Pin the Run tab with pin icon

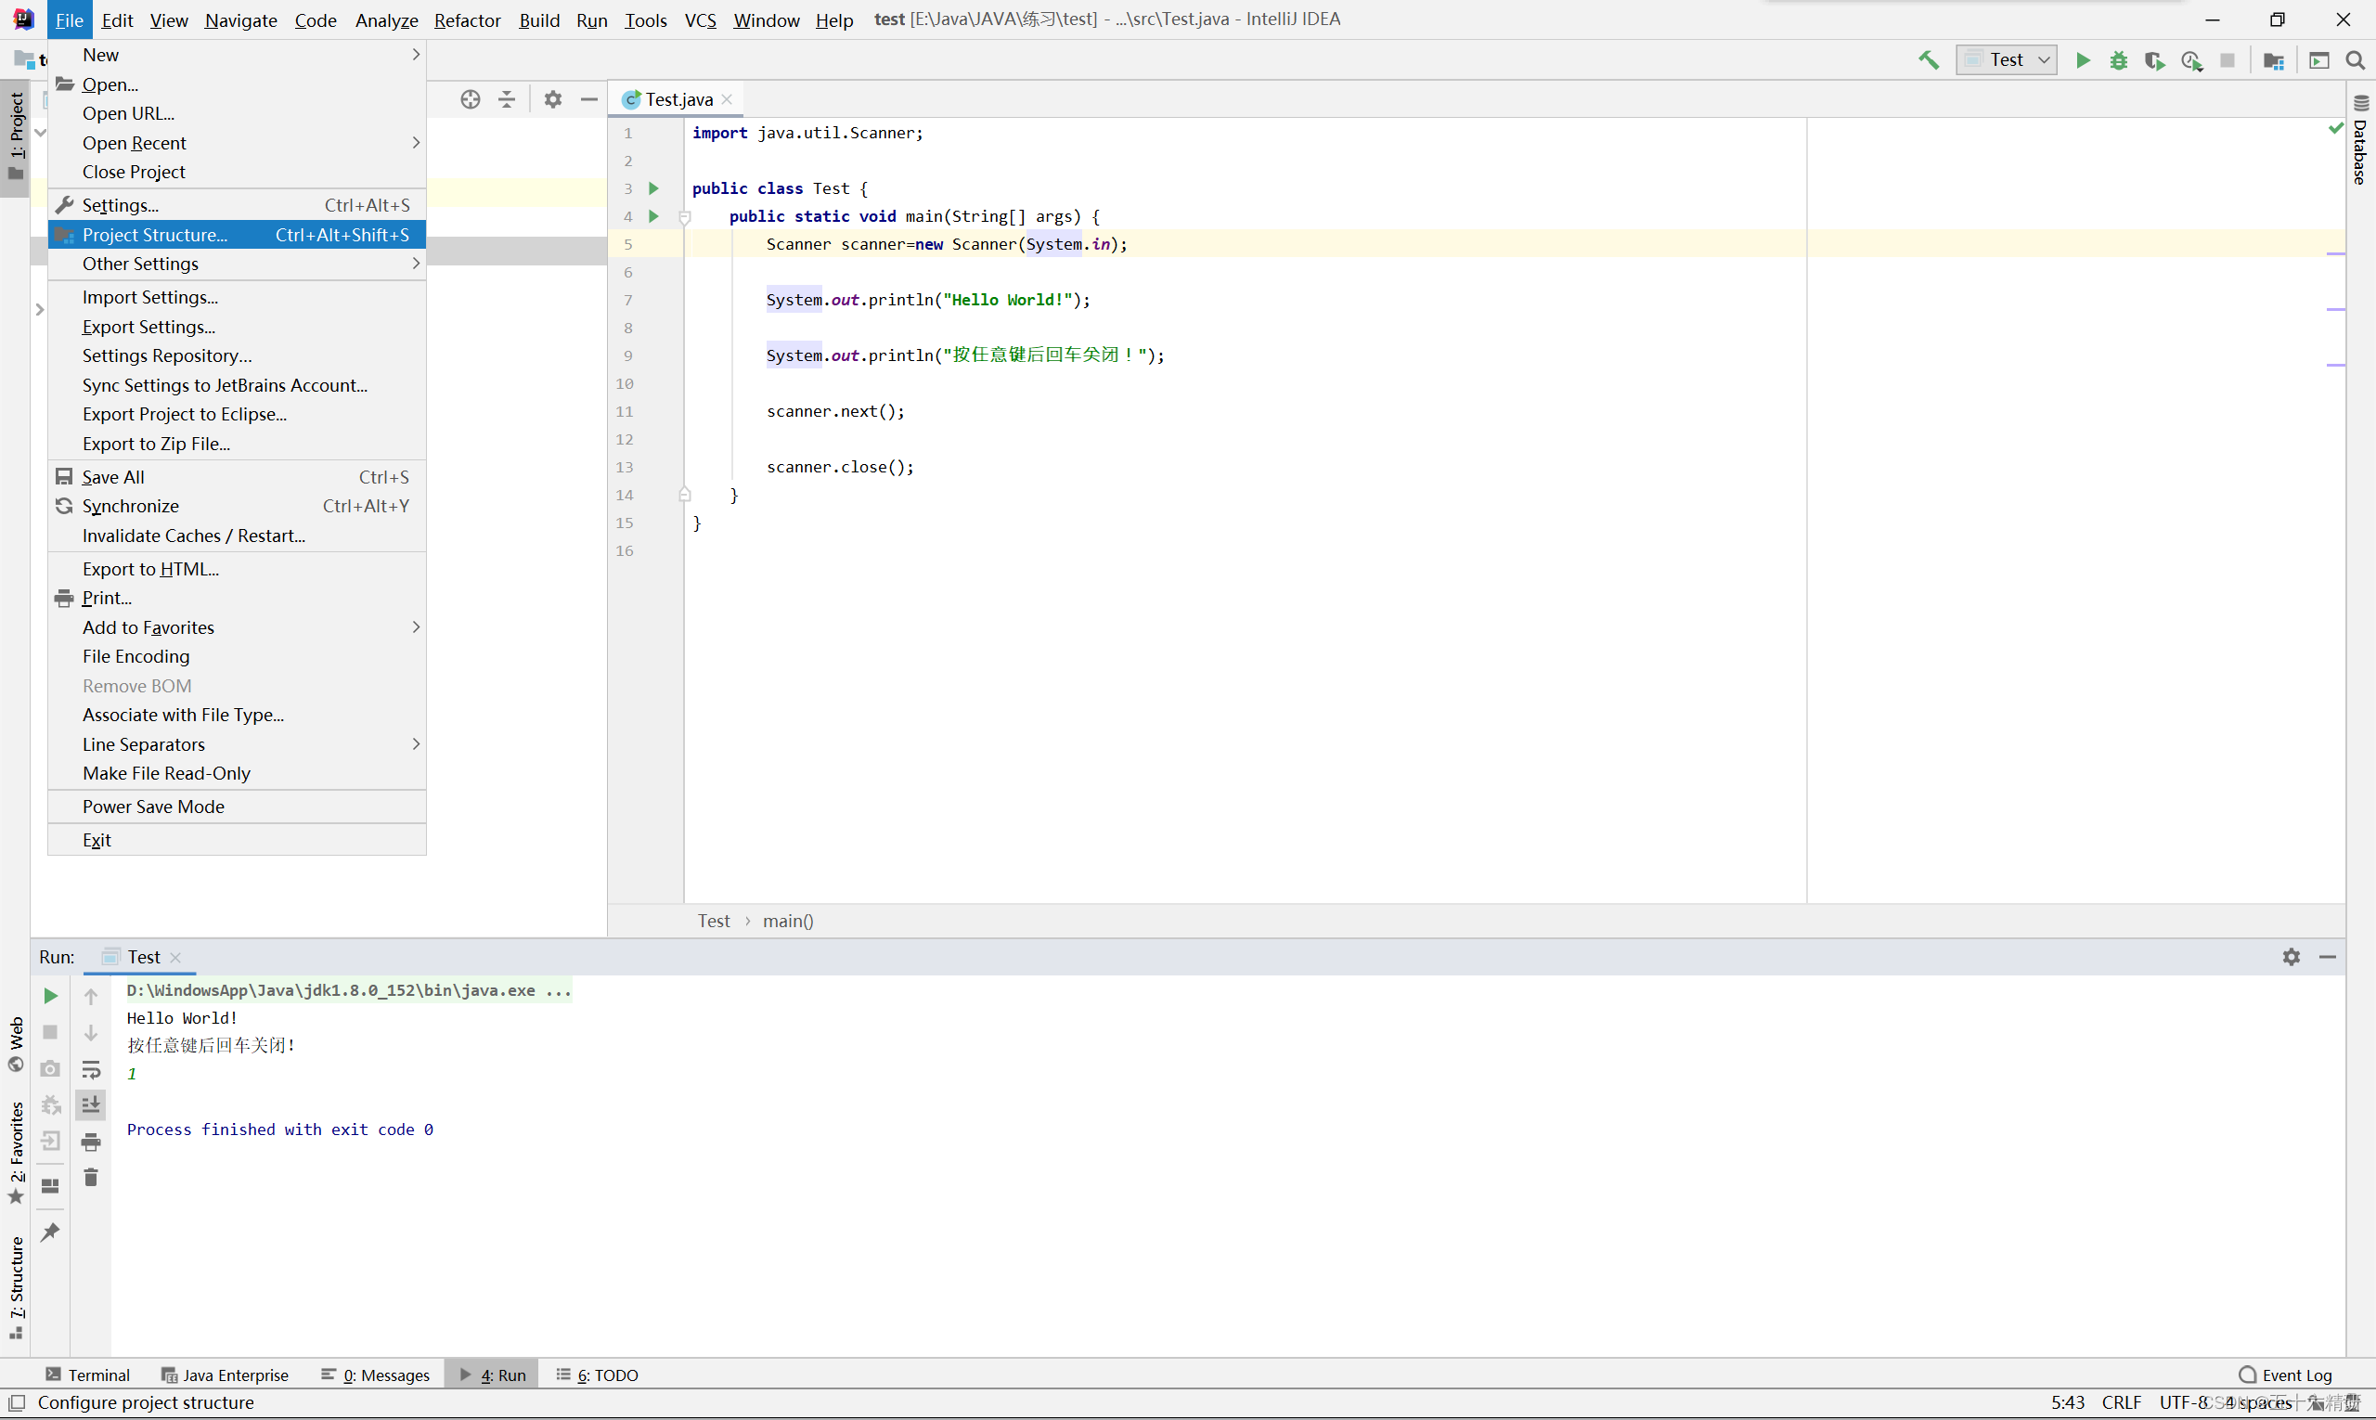click(x=50, y=1232)
